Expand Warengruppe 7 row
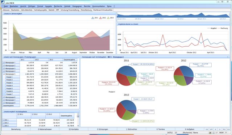Screen dimensions: 232x135 coord(4,100)
